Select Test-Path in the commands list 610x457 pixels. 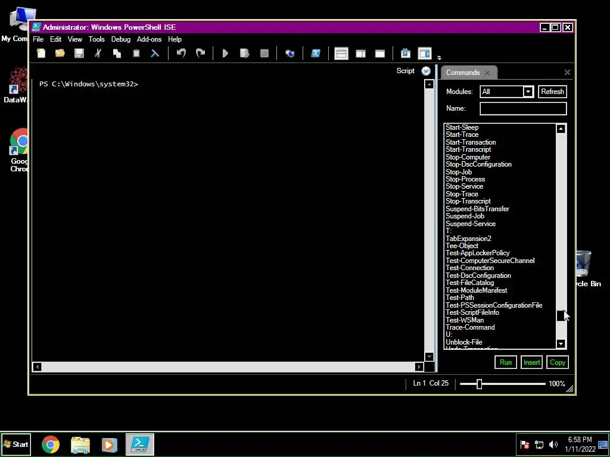point(459,298)
